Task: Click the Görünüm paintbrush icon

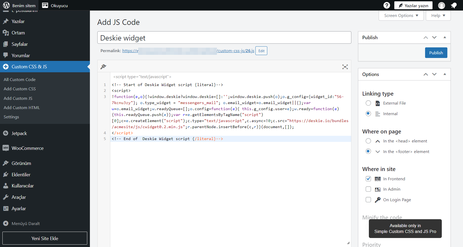Action: 6,163
